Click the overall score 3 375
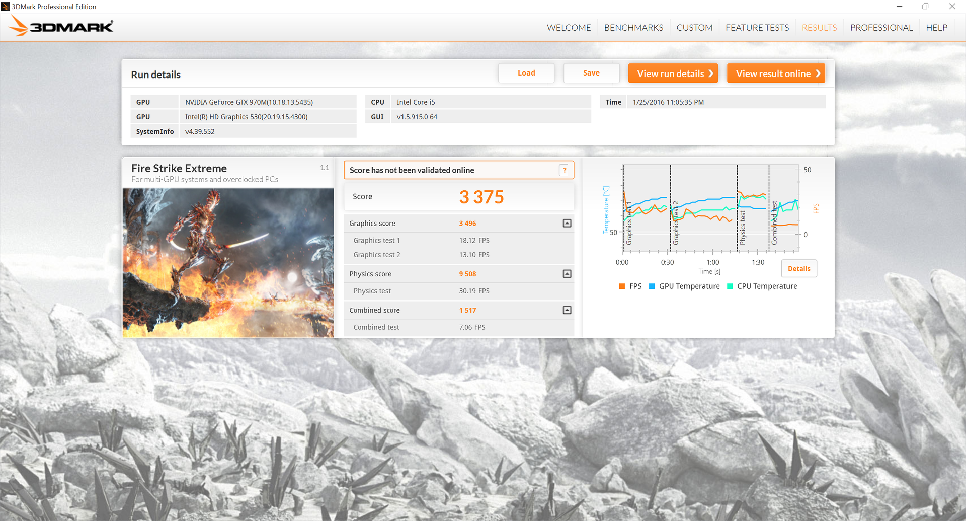966x521 pixels. (x=481, y=197)
